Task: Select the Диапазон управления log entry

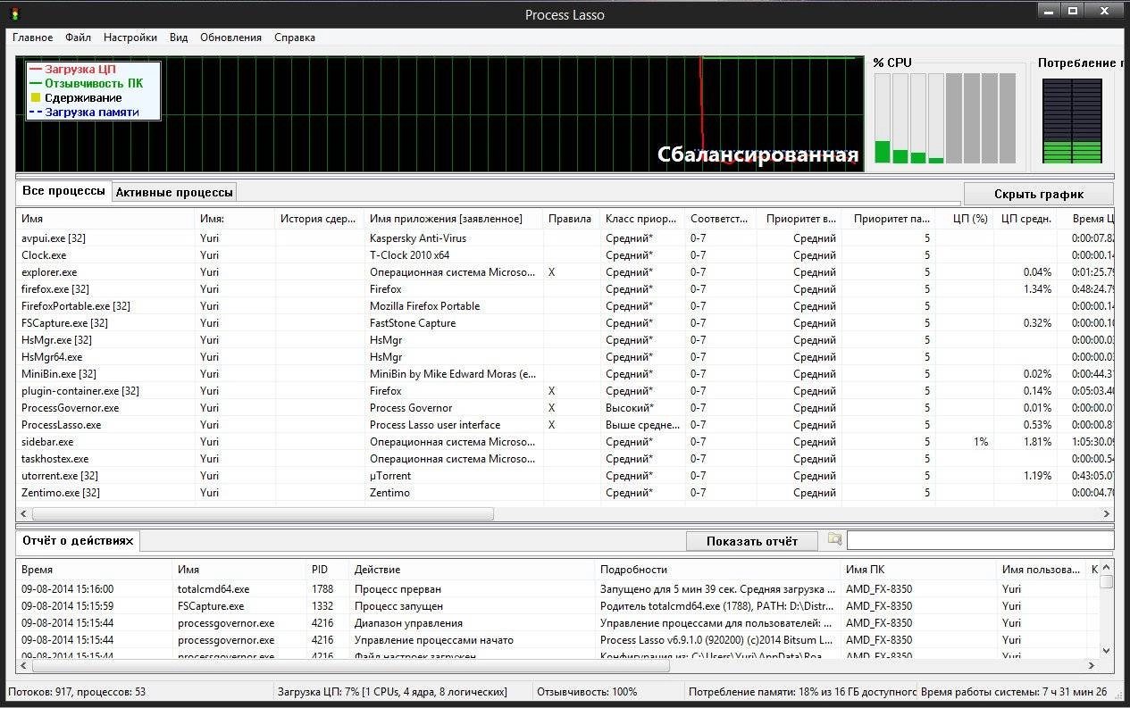Action: click(x=558, y=623)
